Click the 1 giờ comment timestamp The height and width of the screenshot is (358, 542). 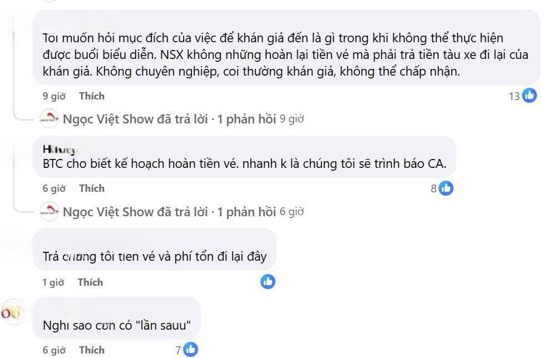(53, 282)
